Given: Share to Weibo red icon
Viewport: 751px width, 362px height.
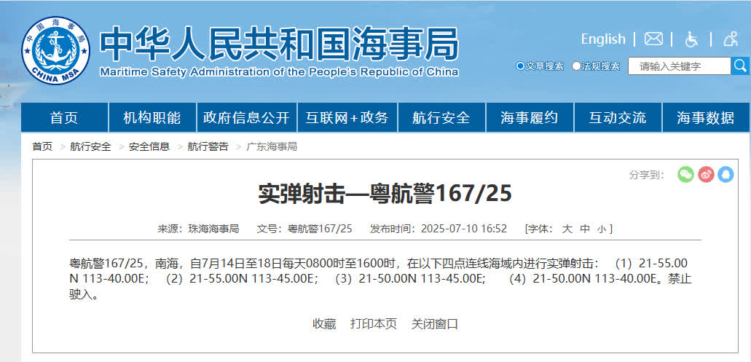Looking at the screenshot, I should [706, 174].
